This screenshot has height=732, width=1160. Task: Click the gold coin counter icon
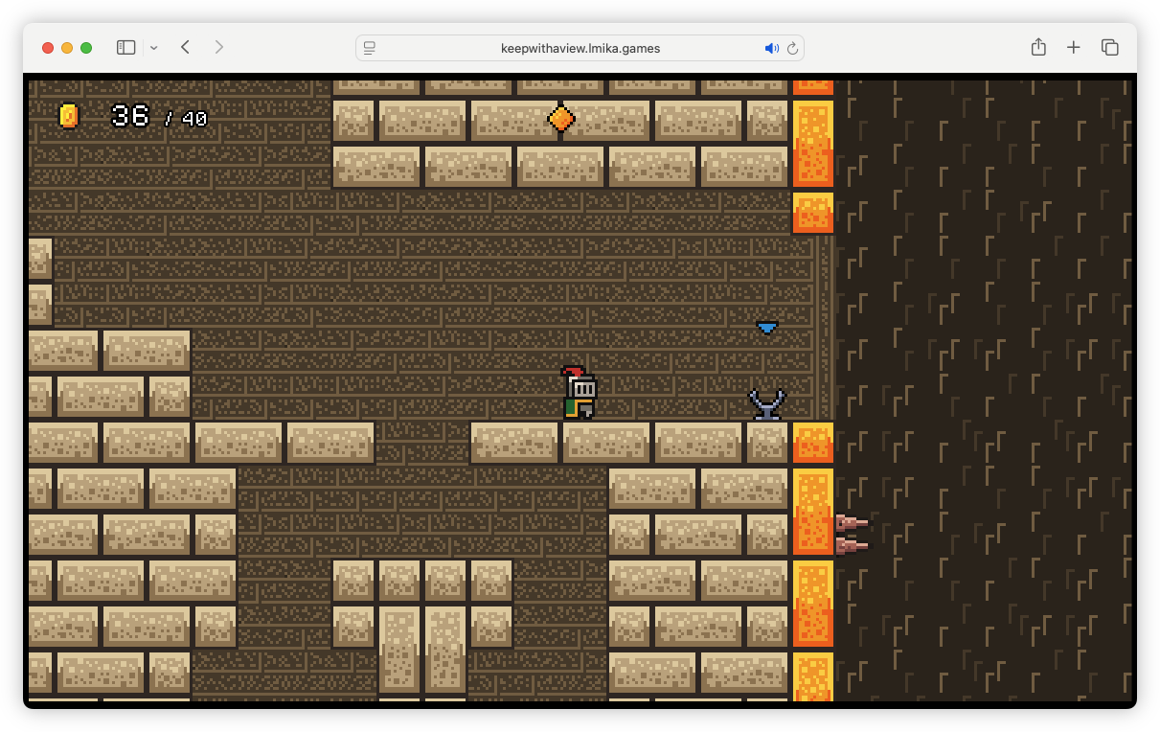click(x=68, y=116)
